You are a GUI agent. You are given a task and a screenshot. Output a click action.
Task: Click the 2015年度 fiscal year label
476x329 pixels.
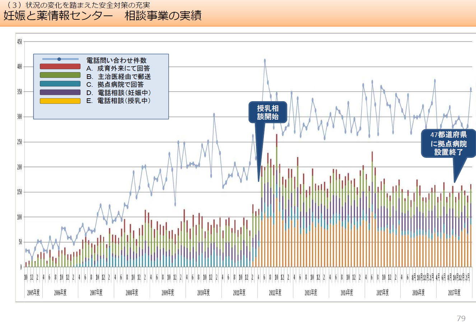pyautogui.click(x=383, y=293)
